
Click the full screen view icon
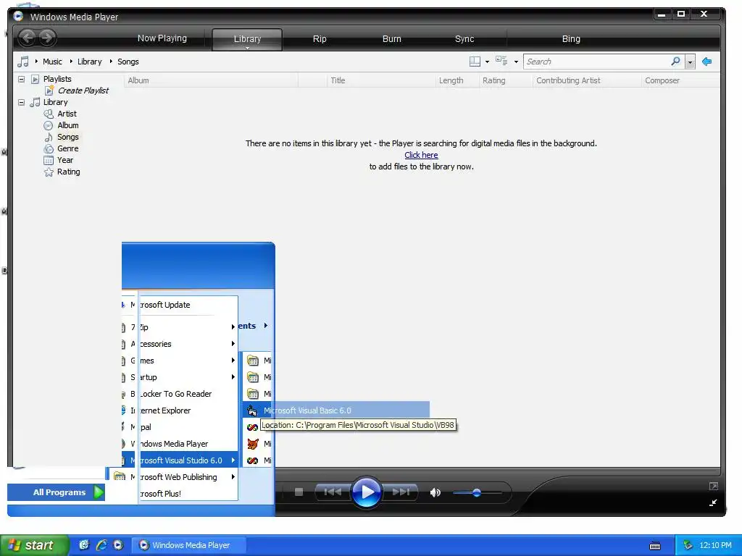click(714, 486)
